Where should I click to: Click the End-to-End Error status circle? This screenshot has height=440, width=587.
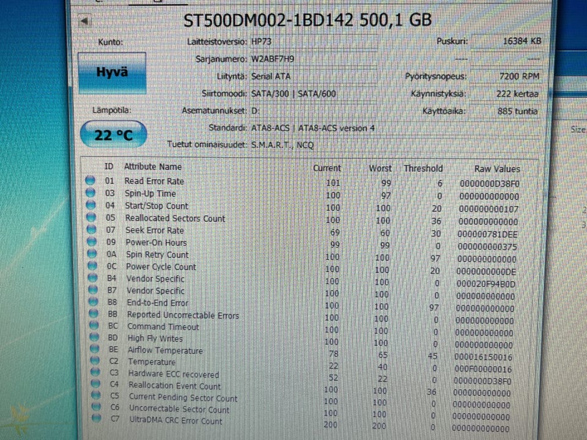tap(94, 302)
